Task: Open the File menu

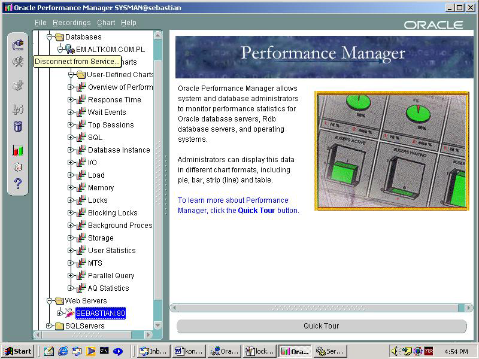Action: (x=41, y=23)
